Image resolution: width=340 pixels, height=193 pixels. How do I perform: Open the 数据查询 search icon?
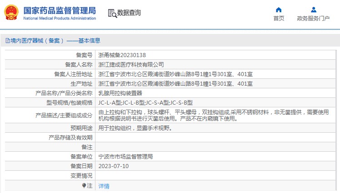point(112,13)
